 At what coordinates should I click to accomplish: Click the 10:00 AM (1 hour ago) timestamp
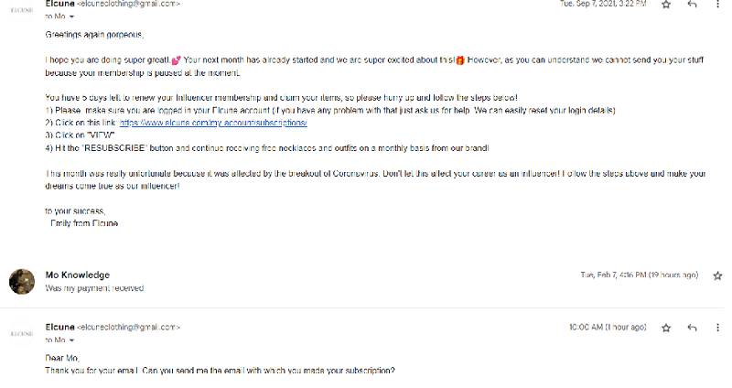click(x=608, y=327)
